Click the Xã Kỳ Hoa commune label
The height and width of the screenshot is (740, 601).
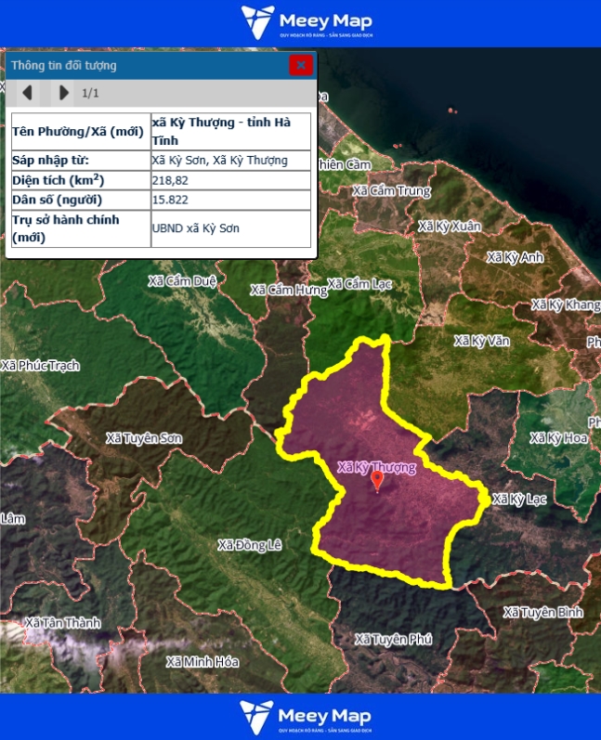point(561,437)
